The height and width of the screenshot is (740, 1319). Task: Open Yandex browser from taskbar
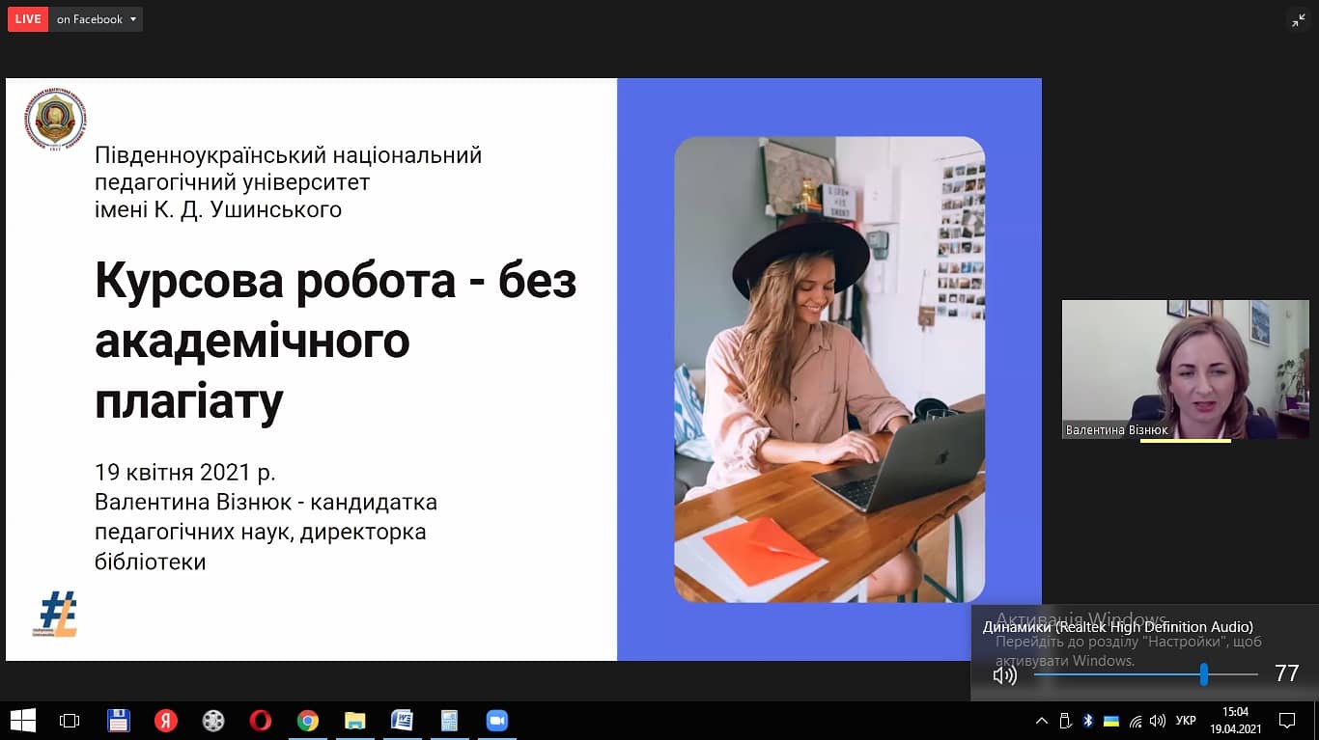(166, 721)
